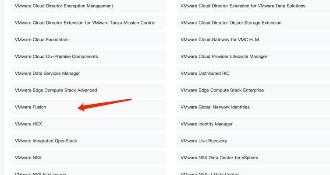Select VMware Distributed RIC entry
The height and width of the screenshot is (175, 330).
point(253,73)
